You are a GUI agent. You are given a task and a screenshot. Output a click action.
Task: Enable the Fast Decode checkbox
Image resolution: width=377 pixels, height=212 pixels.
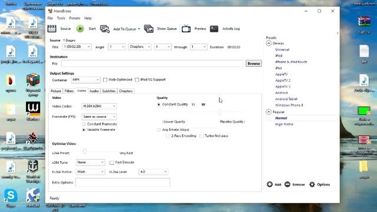[x=112, y=163]
